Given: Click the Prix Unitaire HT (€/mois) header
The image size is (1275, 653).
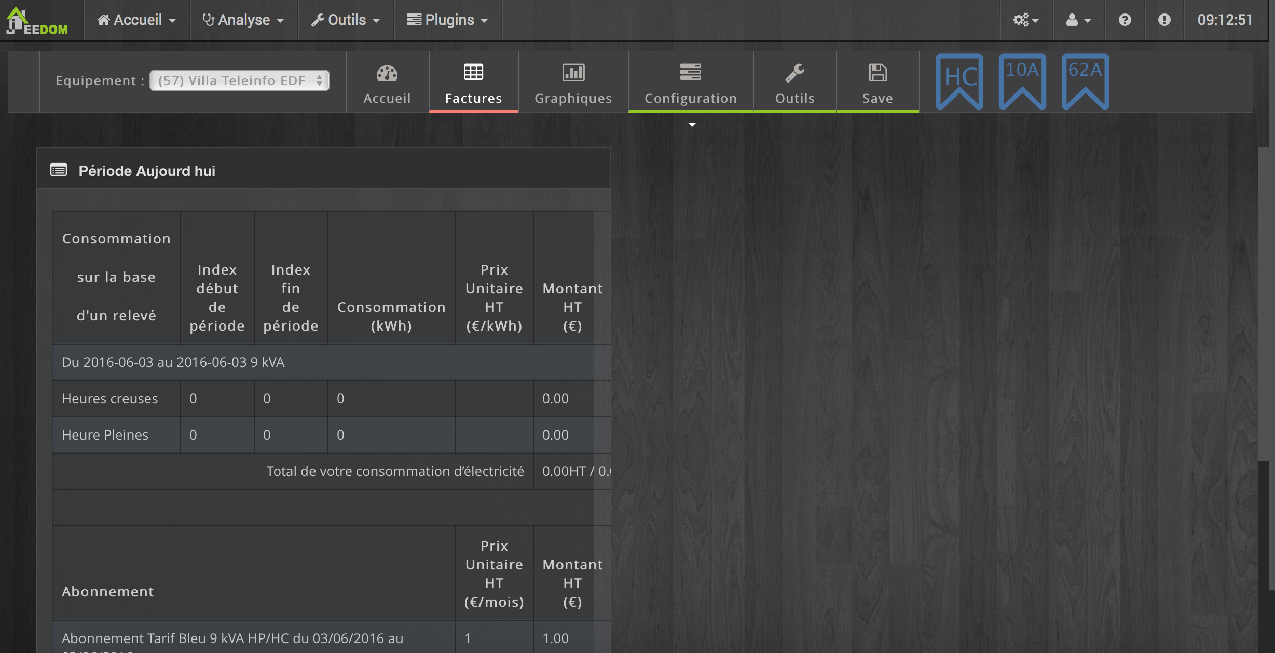Looking at the screenshot, I should pyautogui.click(x=494, y=574).
